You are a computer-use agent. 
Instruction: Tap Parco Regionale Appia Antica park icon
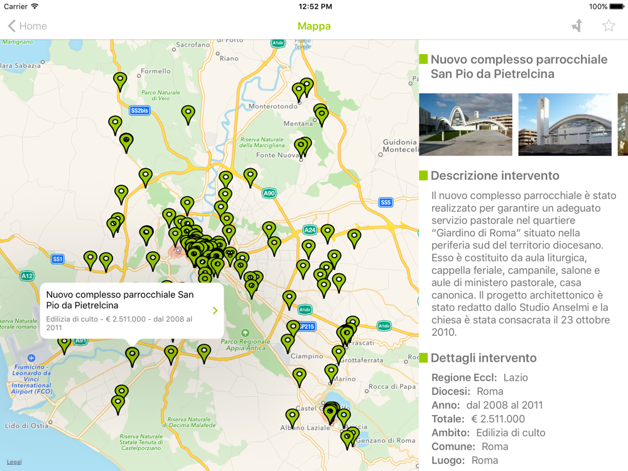pos(245,333)
